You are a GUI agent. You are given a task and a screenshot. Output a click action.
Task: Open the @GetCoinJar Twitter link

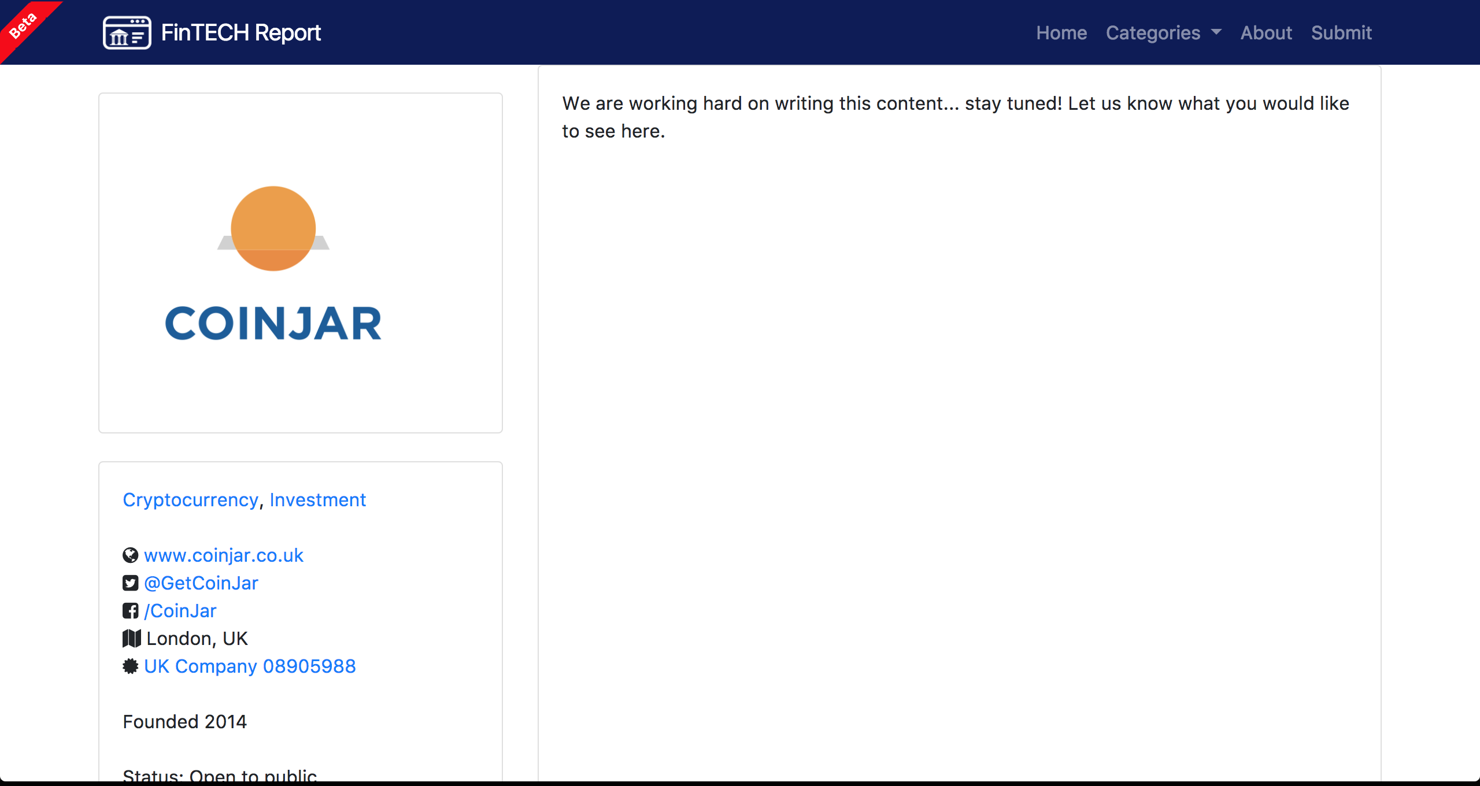click(x=201, y=583)
